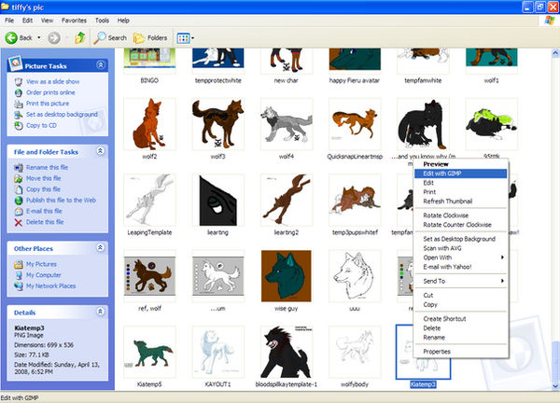The width and height of the screenshot is (560, 403).
Task: Click the My Network Places icon
Action: pos(19,285)
